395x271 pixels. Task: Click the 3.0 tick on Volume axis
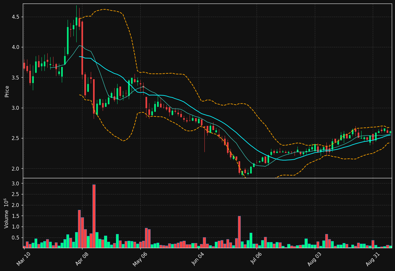click(x=16, y=183)
